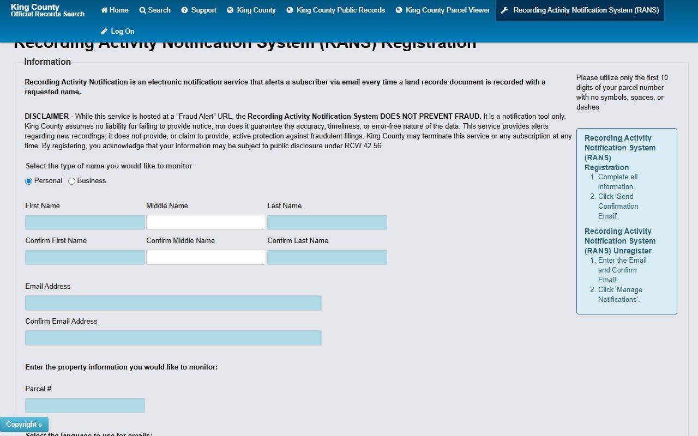Click sidebar heading 'Recording Activity Notification System (RANS) Unregister'

(620, 241)
